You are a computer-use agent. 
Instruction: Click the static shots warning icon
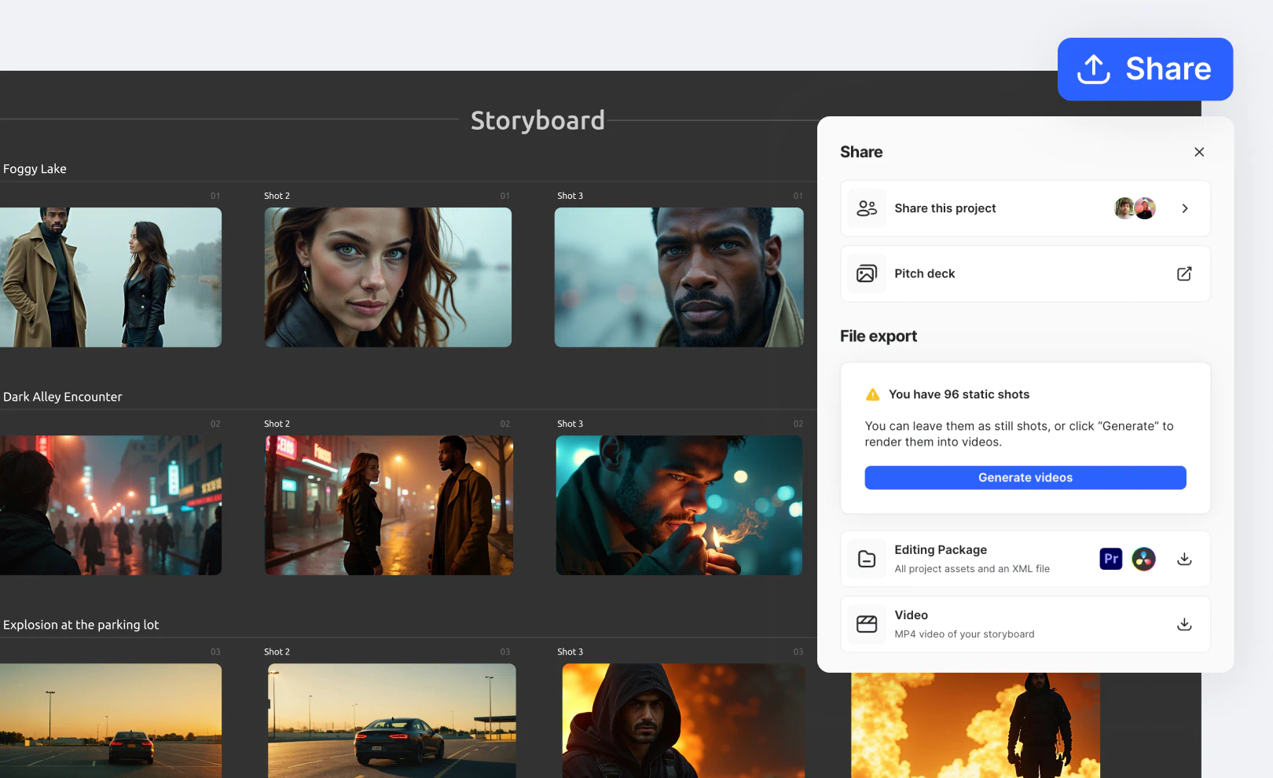click(872, 395)
